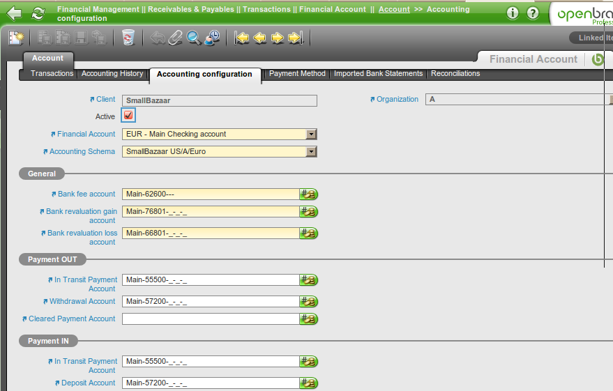Open the Accounting Schema dropdown
This screenshot has height=391, width=613.
pyautogui.click(x=311, y=151)
